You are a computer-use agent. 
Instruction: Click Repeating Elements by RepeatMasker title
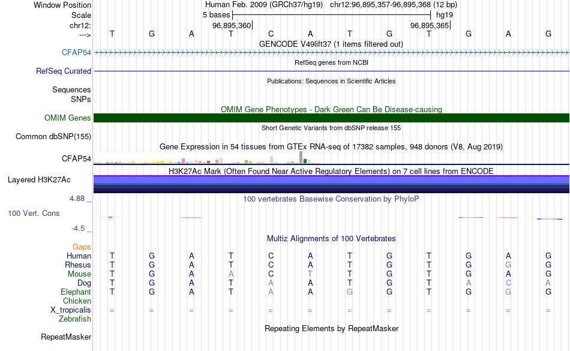331,328
